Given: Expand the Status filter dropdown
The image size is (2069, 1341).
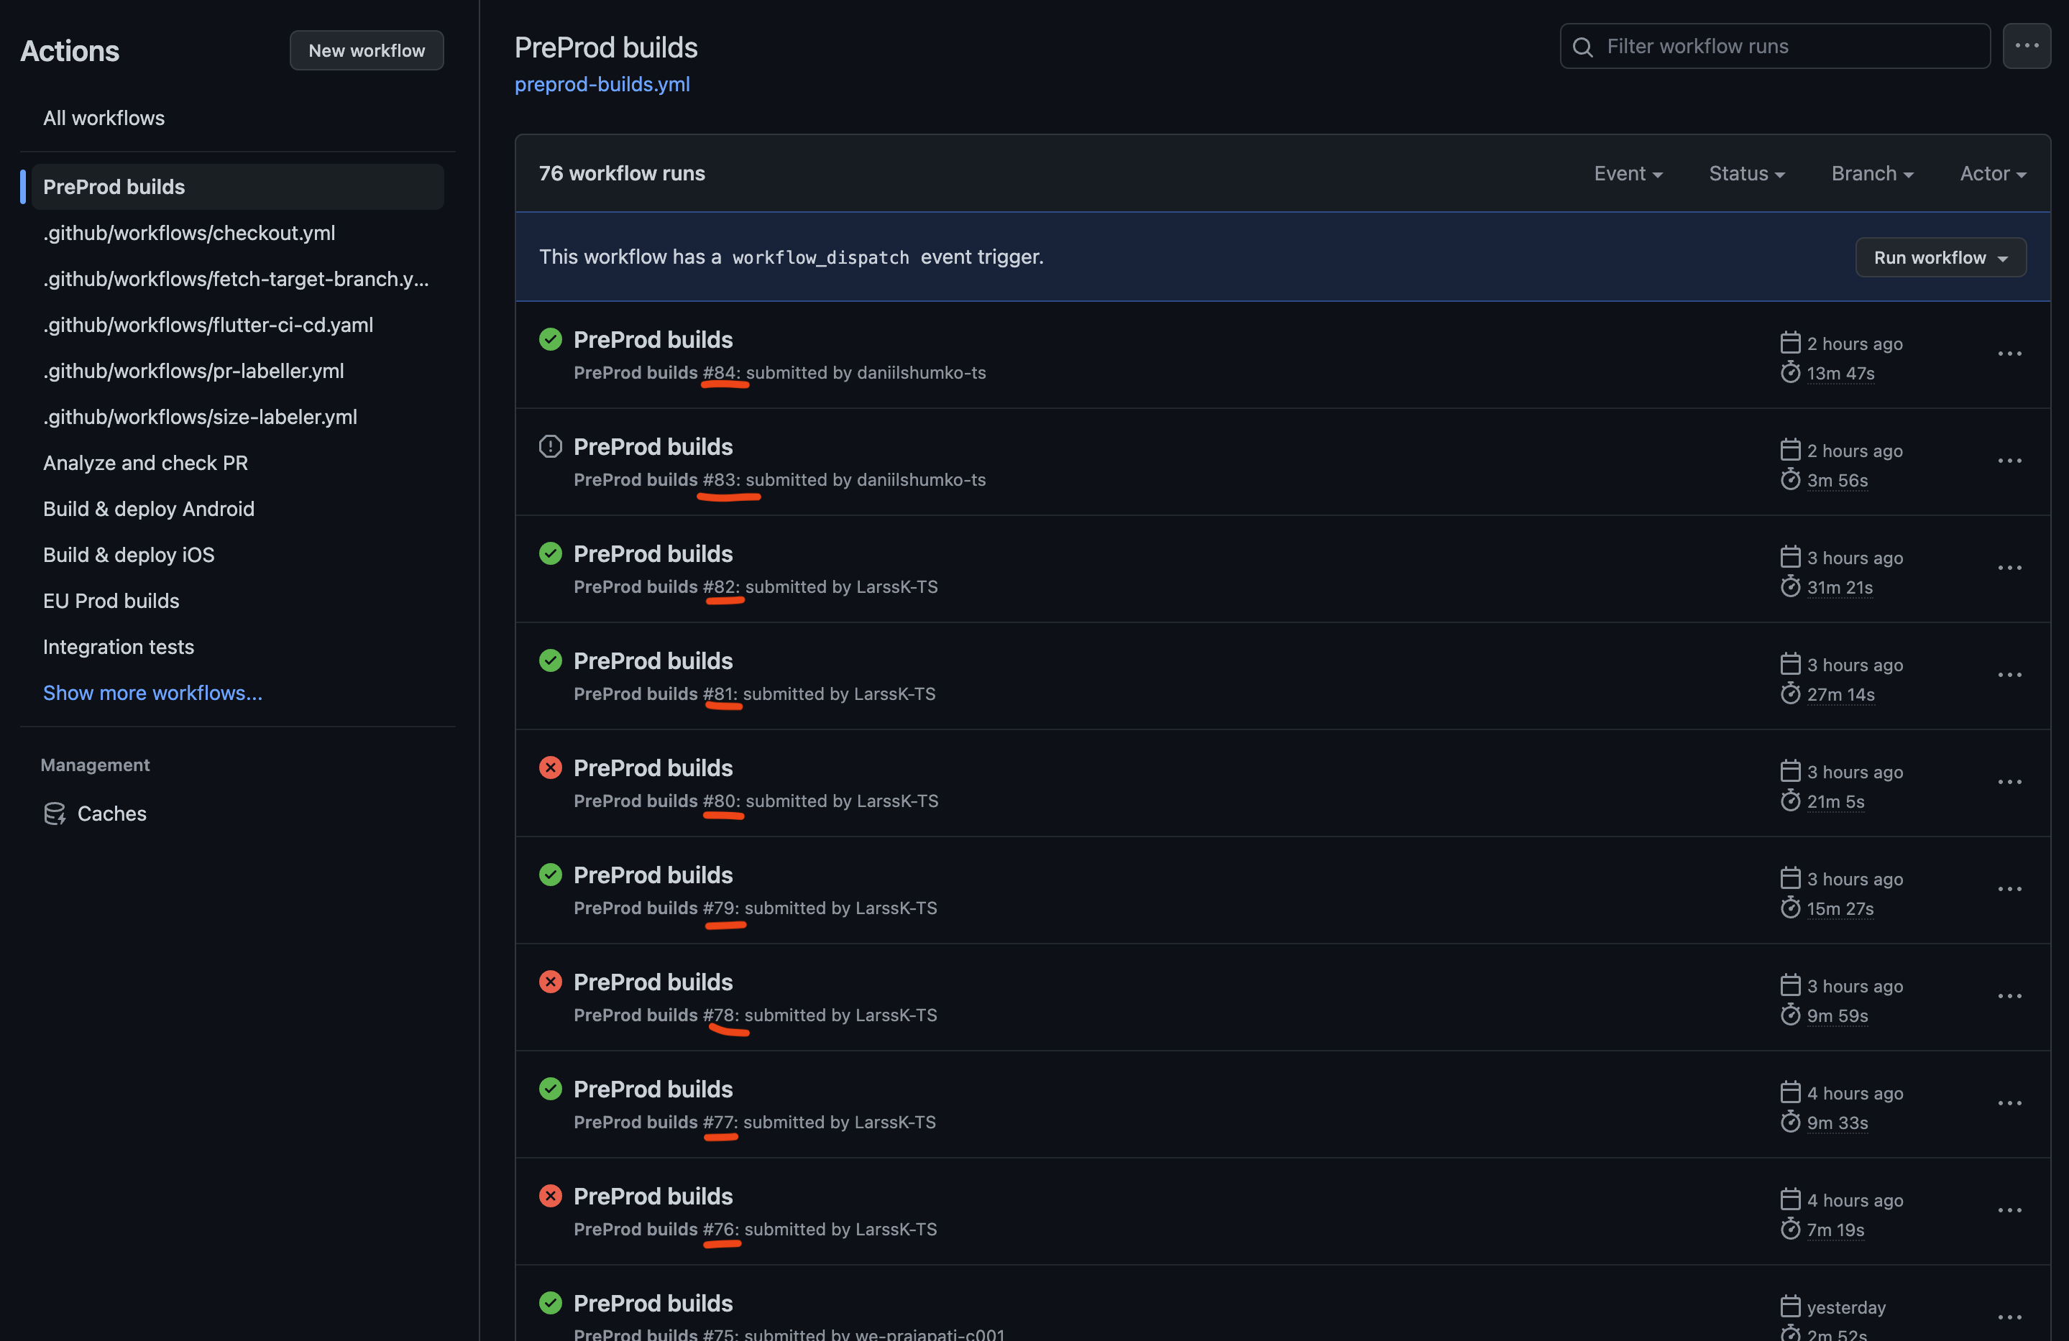Looking at the screenshot, I should coord(1746,174).
